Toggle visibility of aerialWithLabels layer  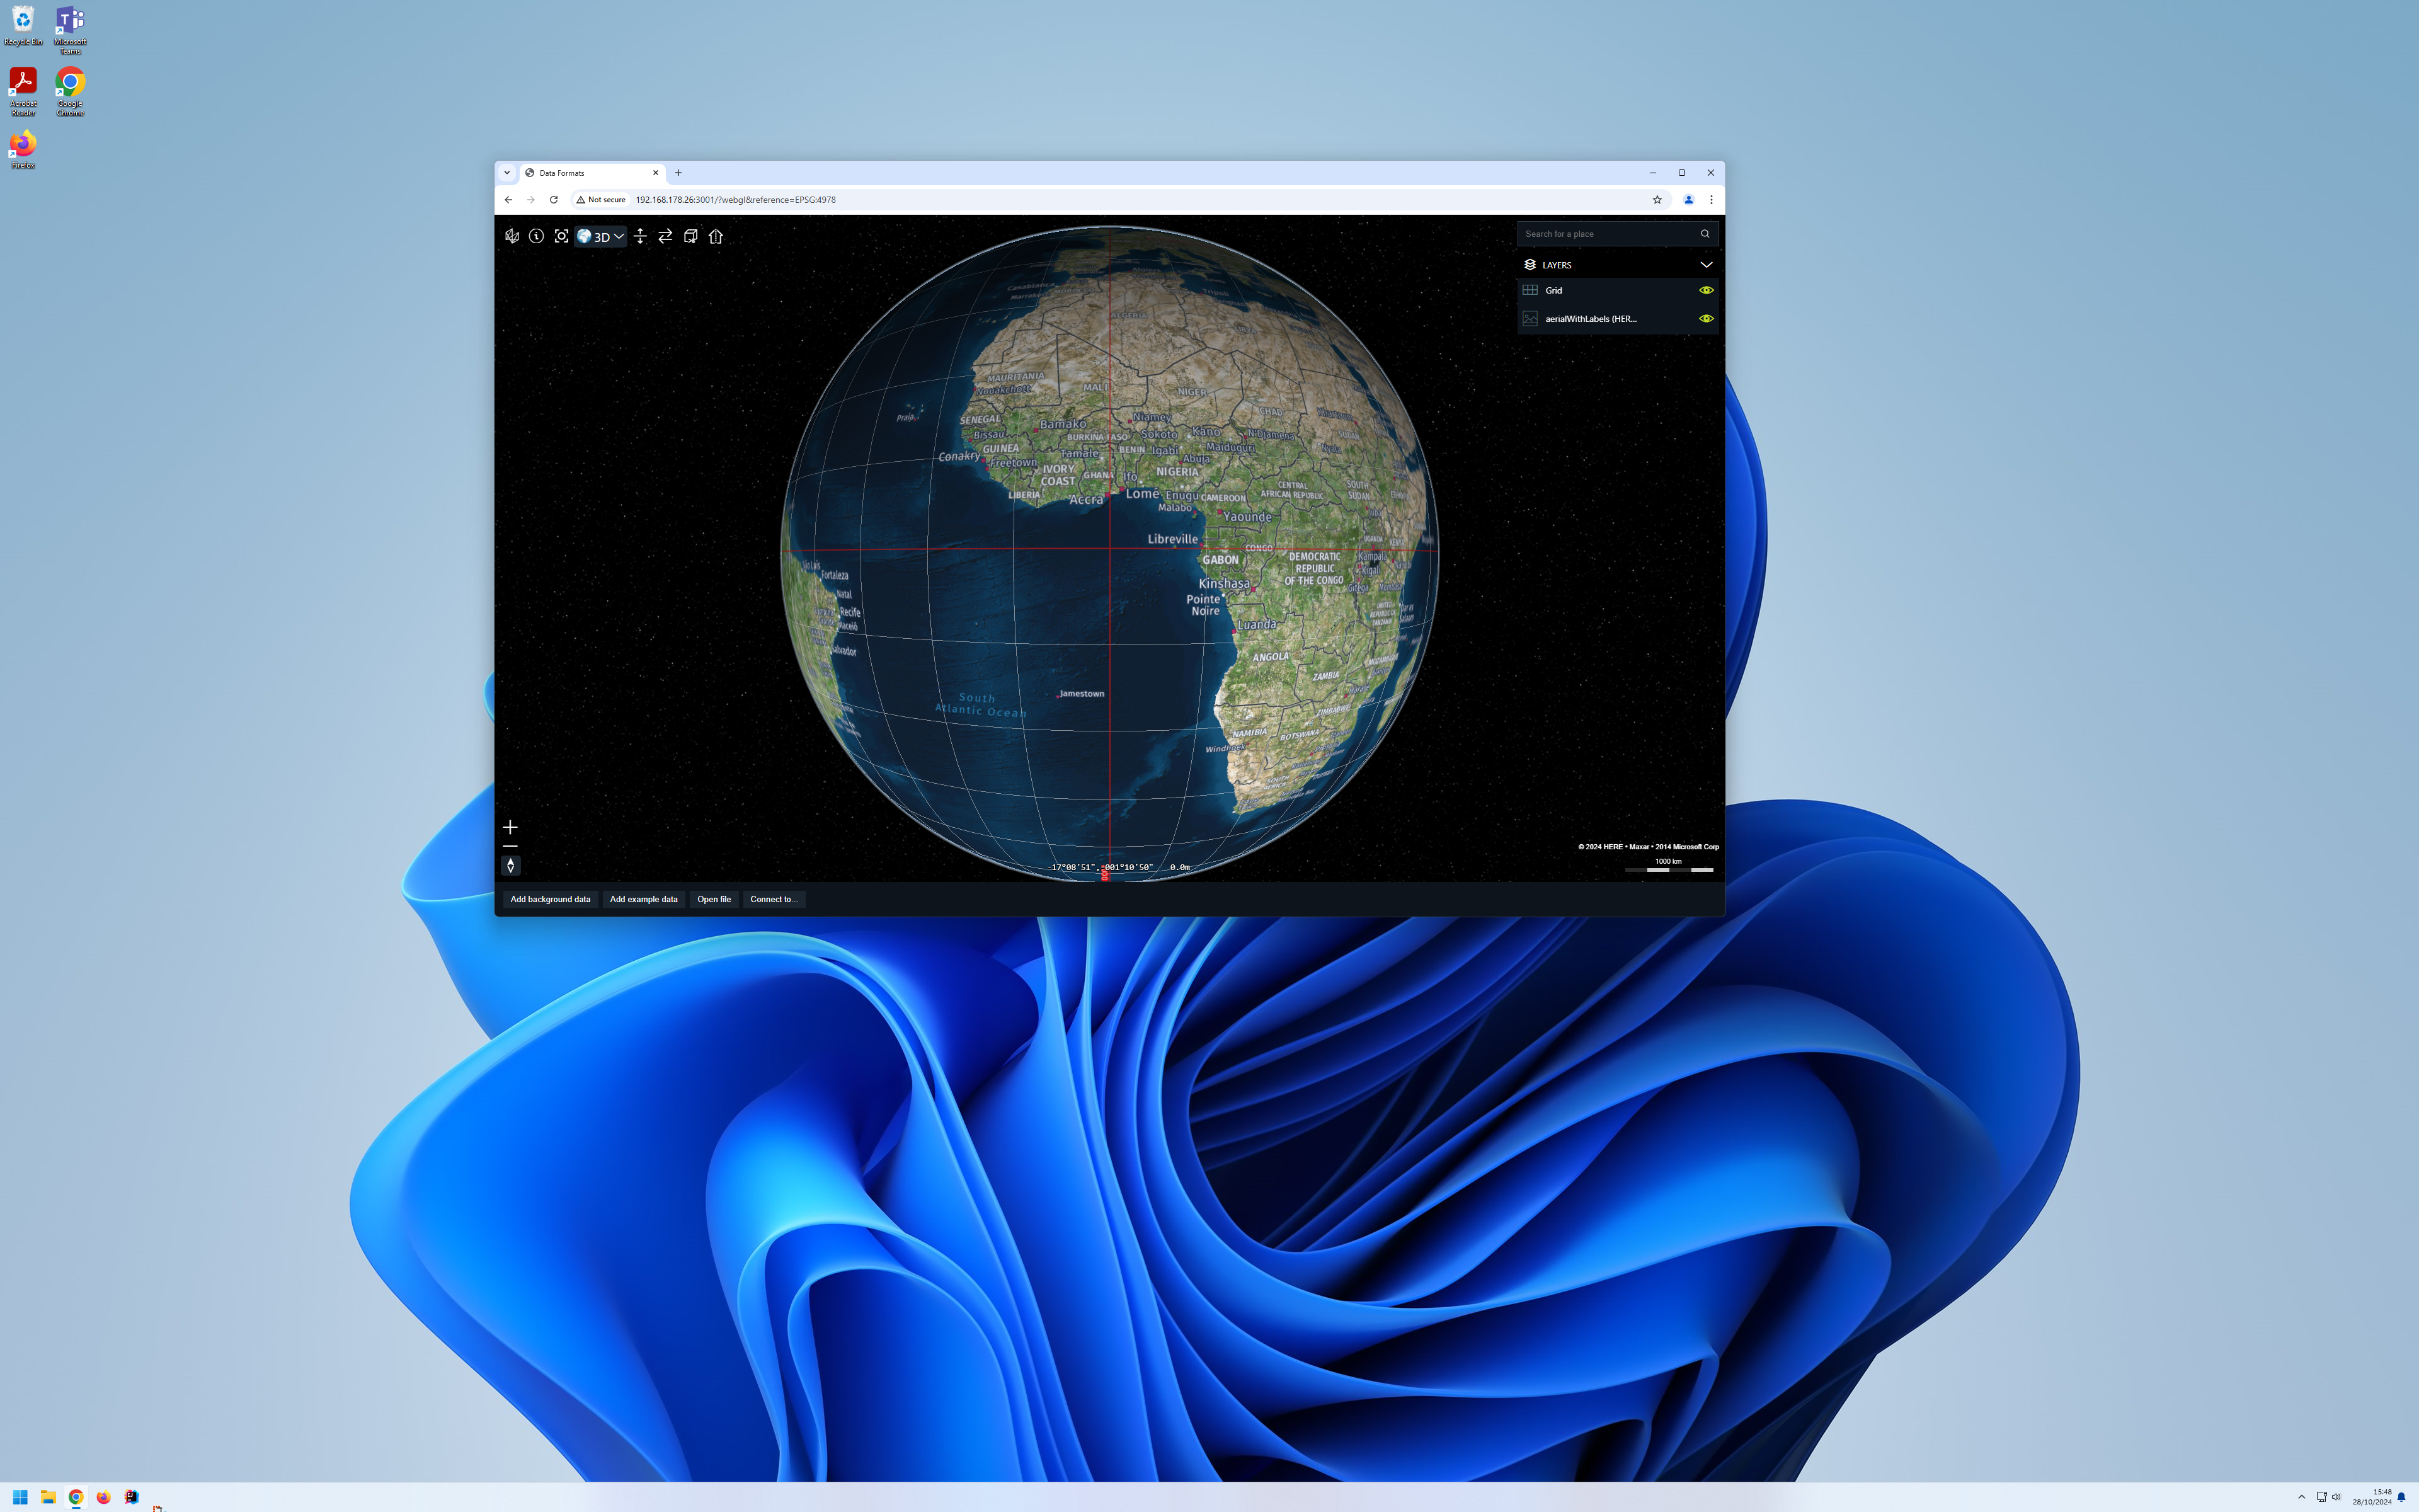(x=1707, y=319)
